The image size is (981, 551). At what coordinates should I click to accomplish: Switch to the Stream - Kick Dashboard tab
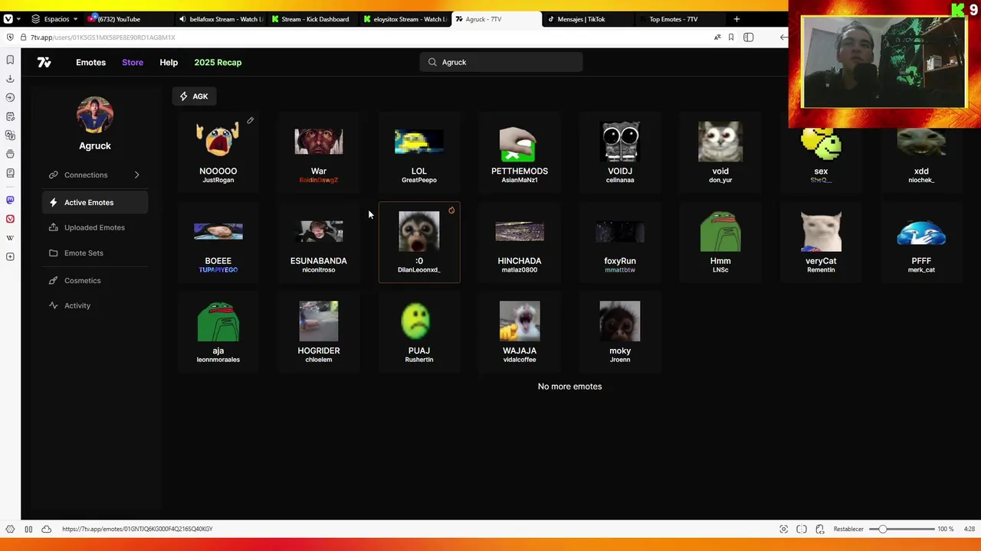coord(313,19)
